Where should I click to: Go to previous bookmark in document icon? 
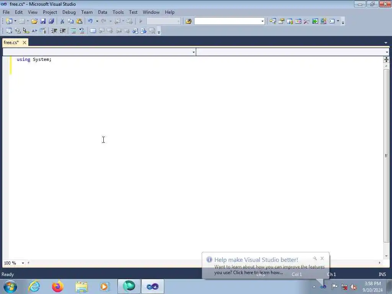[135, 31]
